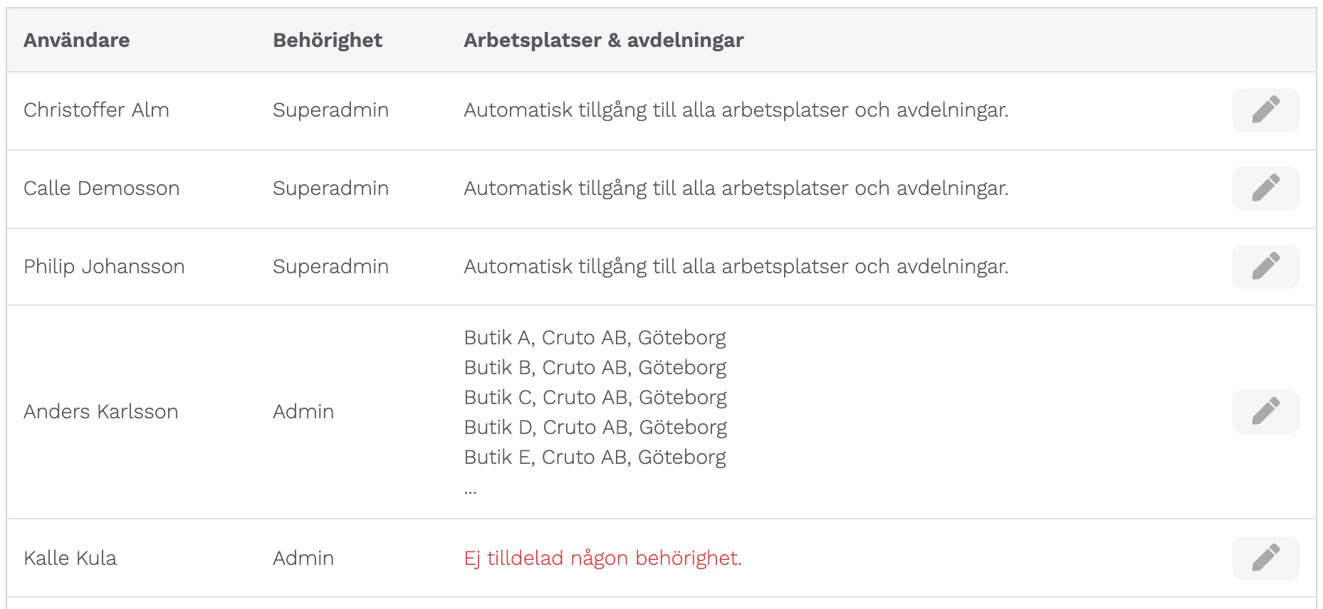Click the Admin role of Anders Karlsson
This screenshot has width=1323, height=609.
[x=303, y=411]
